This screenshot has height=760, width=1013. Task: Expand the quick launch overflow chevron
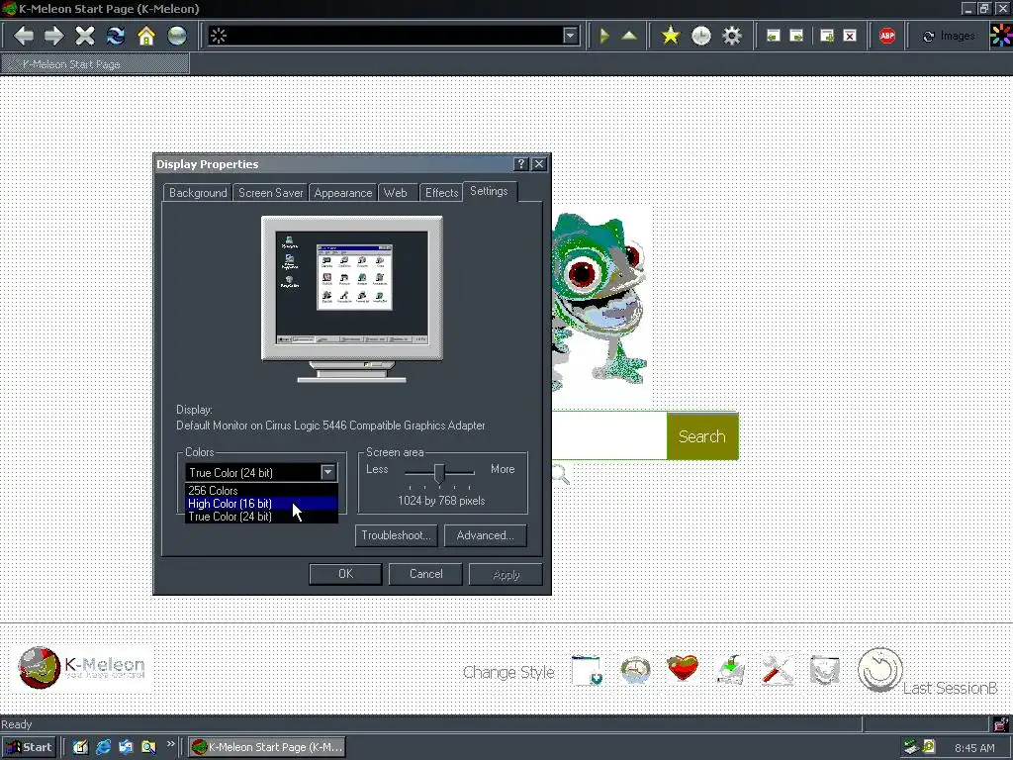click(170, 744)
